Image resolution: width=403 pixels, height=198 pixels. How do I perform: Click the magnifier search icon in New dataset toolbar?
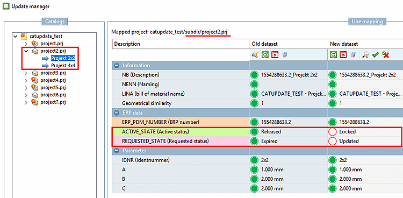click(366, 54)
